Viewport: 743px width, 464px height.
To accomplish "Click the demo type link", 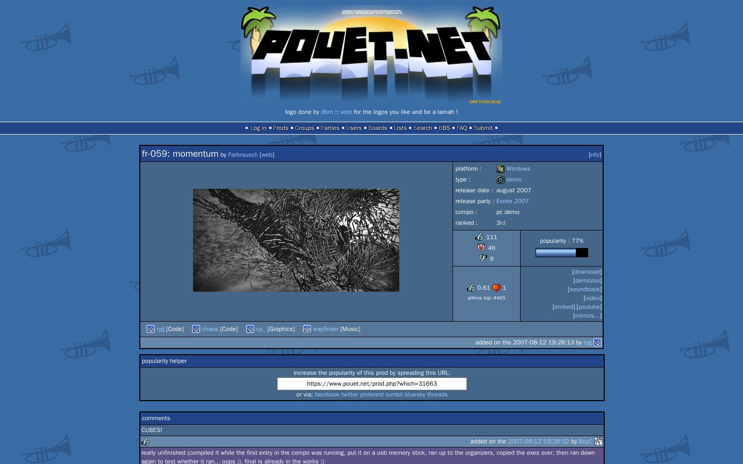I will click(514, 180).
